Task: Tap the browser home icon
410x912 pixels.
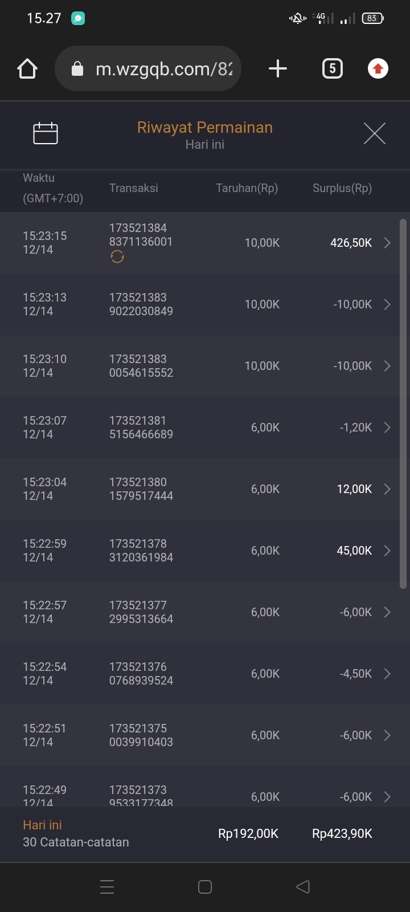Action: pos(27,69)
